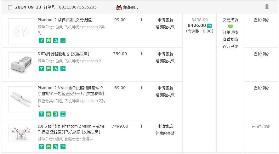Click 追加评论 for the propeller guard
Image resolution: width=279 pixels, height=154 pixels.
261,20
